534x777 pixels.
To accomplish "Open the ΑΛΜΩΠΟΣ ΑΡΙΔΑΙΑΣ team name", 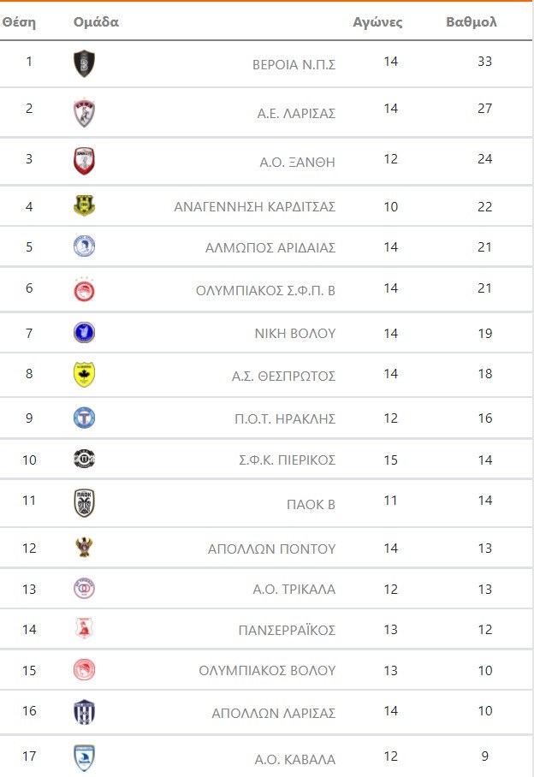I will click(x=270, y=247).
